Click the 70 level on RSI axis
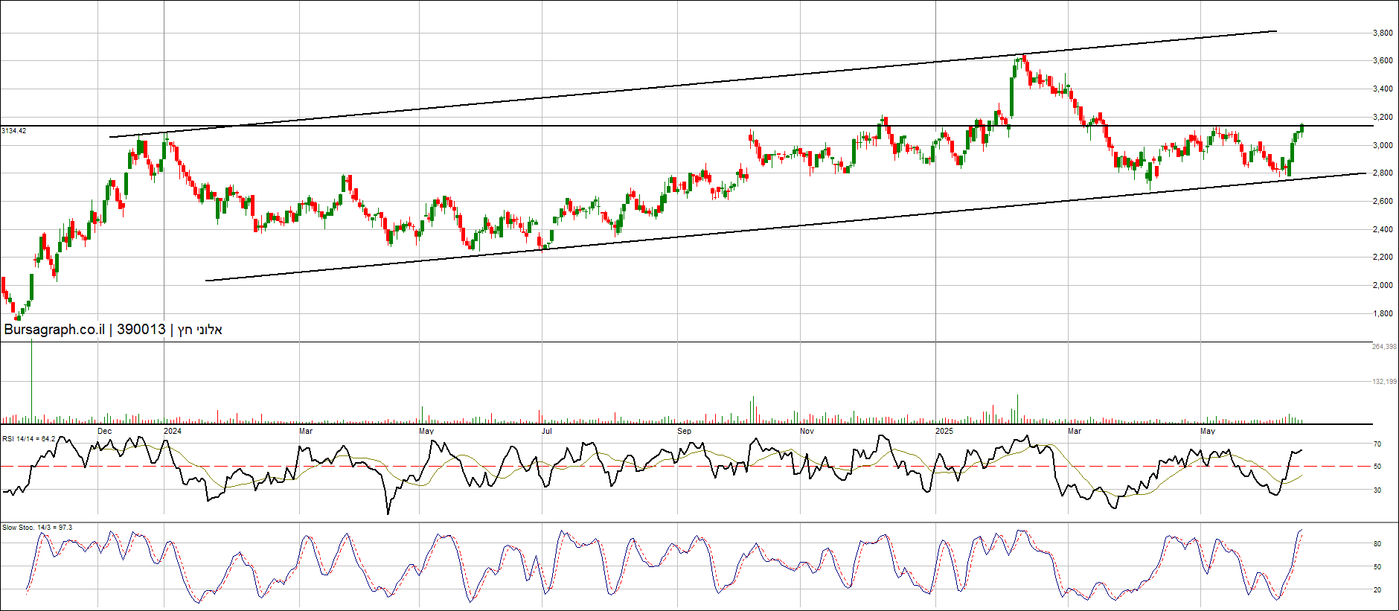The image size is (1399, 611). (x=1377, y=444)
